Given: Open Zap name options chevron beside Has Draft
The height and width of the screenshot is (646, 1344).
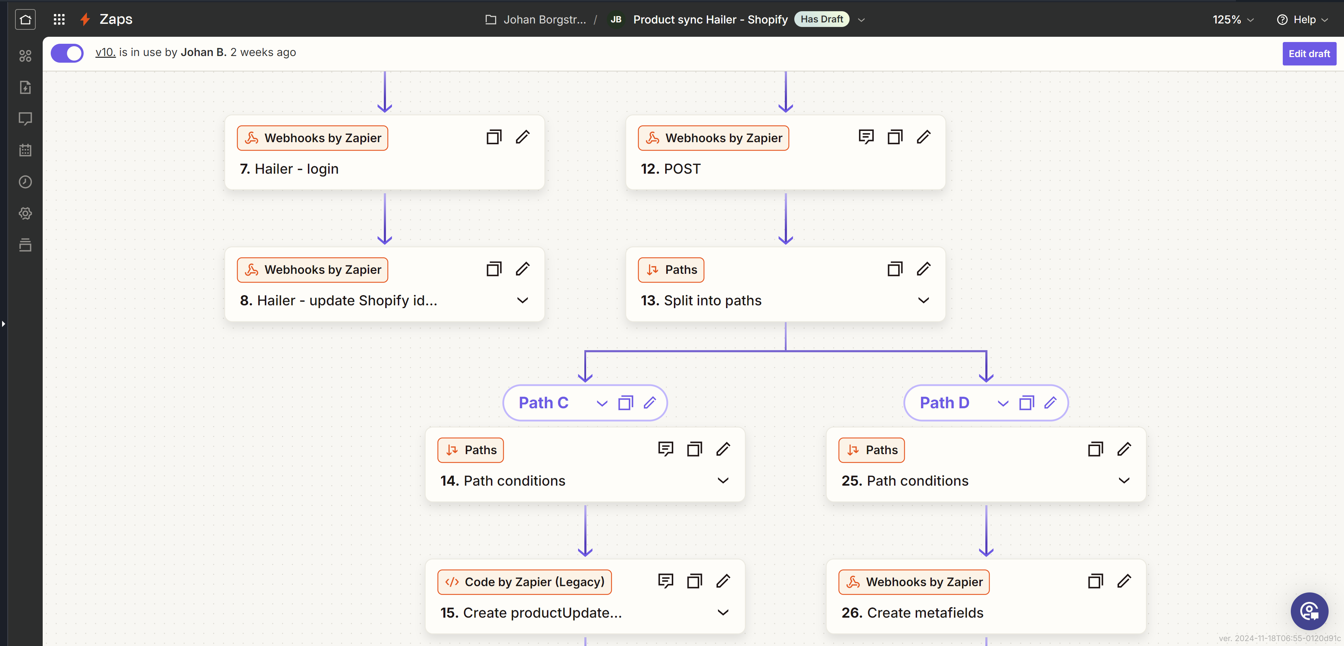Looking at the screenshot, I should [x=861, y=20].
